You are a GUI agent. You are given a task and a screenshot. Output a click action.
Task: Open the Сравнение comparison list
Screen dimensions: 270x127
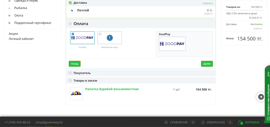[x=179, y=122]
